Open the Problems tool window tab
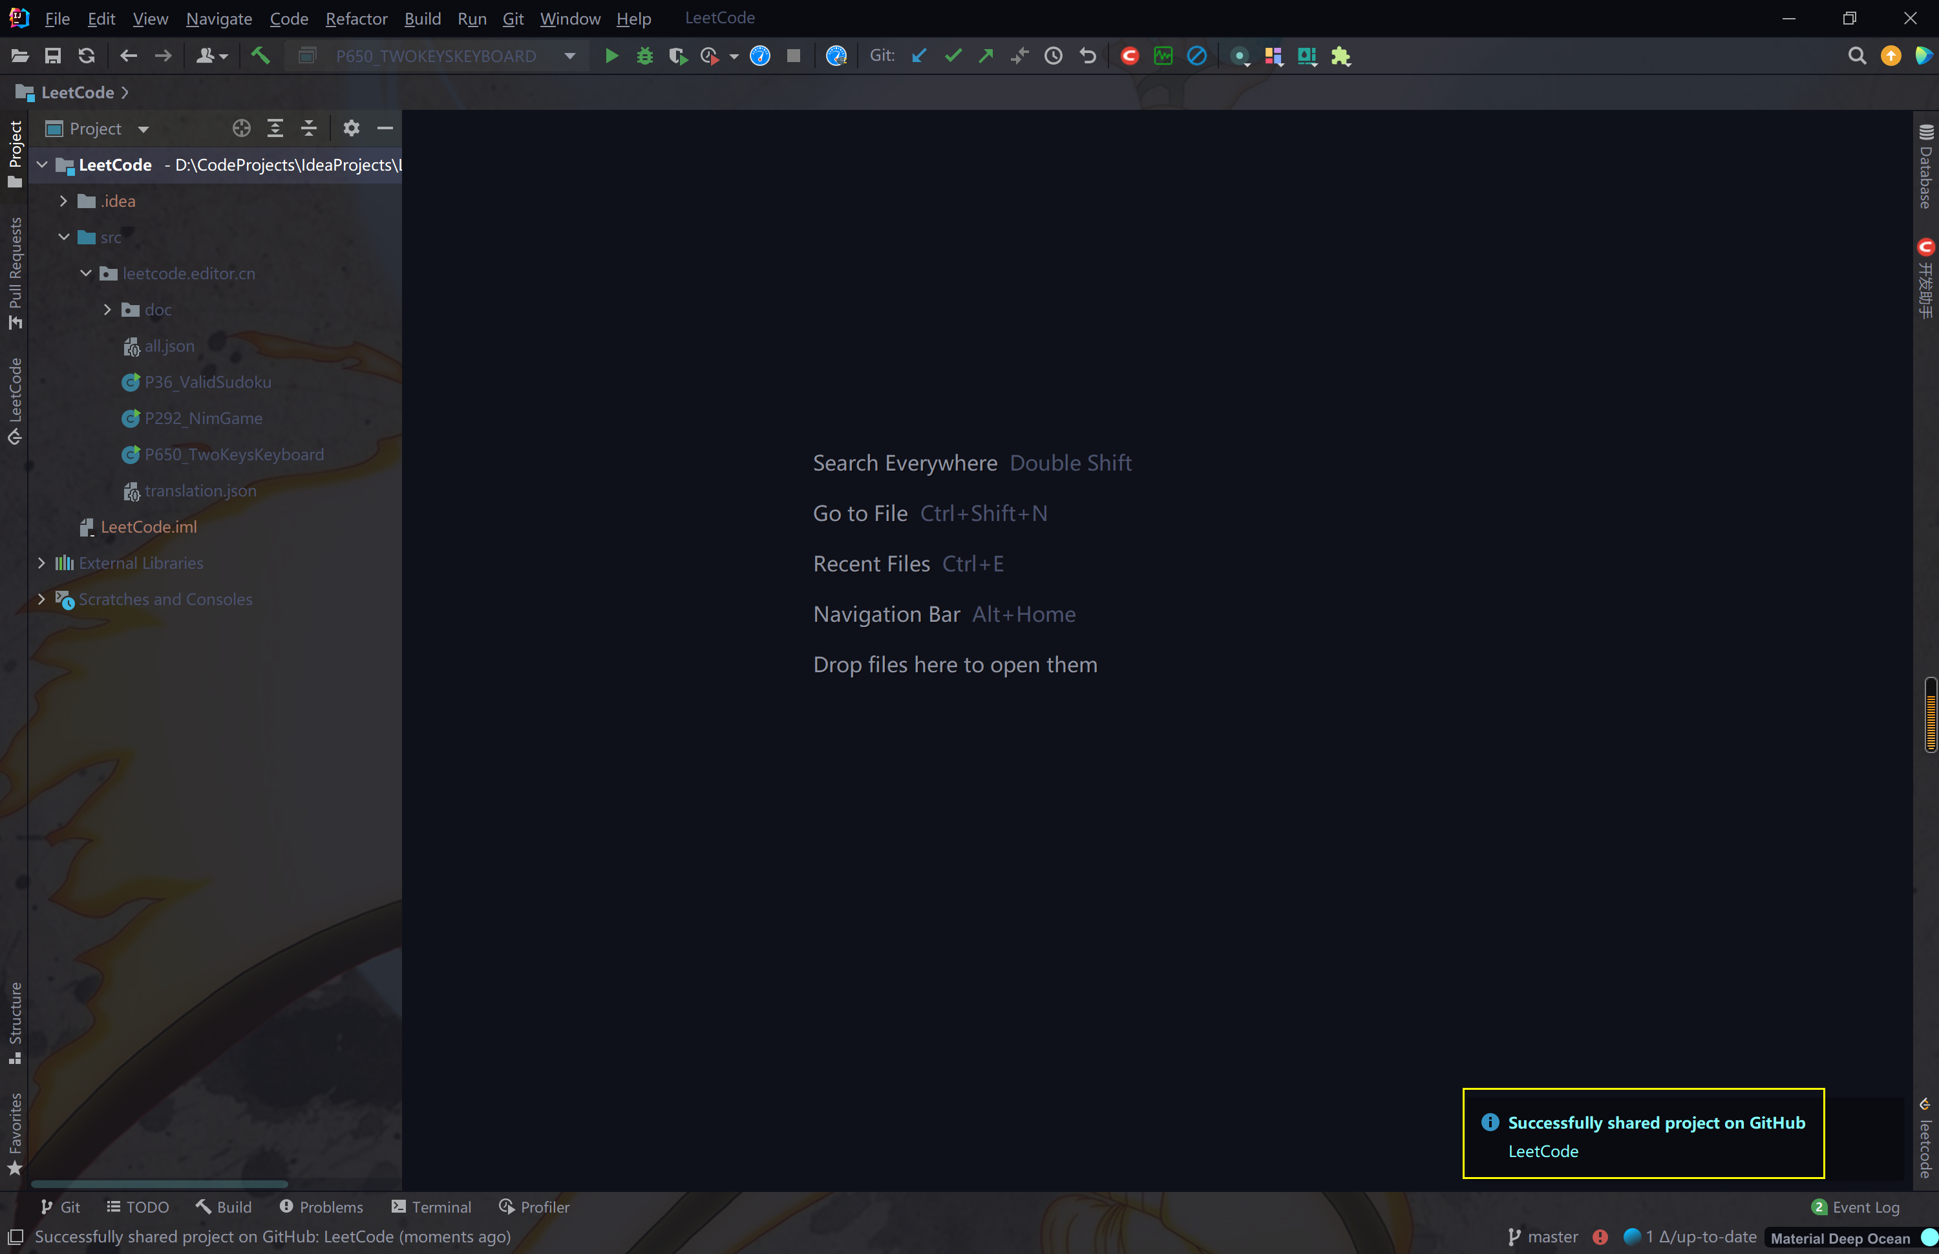This screenshot has width=1939, height=1254. (x=321, y=1207)
